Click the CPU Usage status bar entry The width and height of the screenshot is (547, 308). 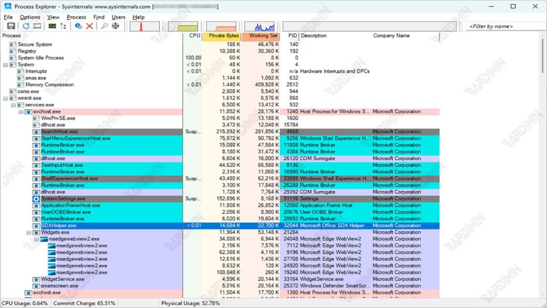[x=25, y=303]
